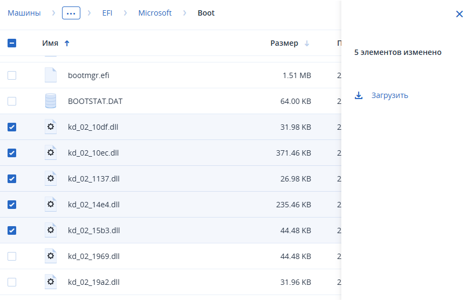Click the gear file icon of kd_02_1969.dll
This screenshot has width=467, height=301.
[x=51, y=256]
